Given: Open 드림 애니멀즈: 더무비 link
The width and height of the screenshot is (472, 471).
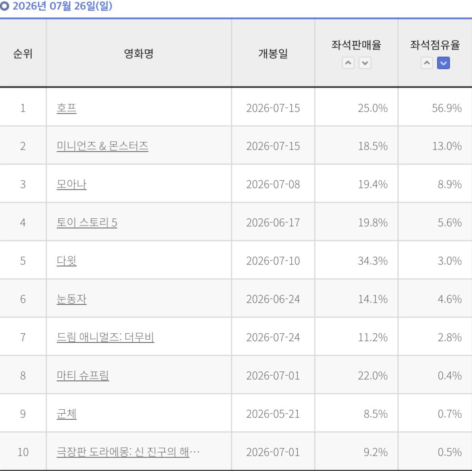Looking at the screenshot, I should coord(105,337).
